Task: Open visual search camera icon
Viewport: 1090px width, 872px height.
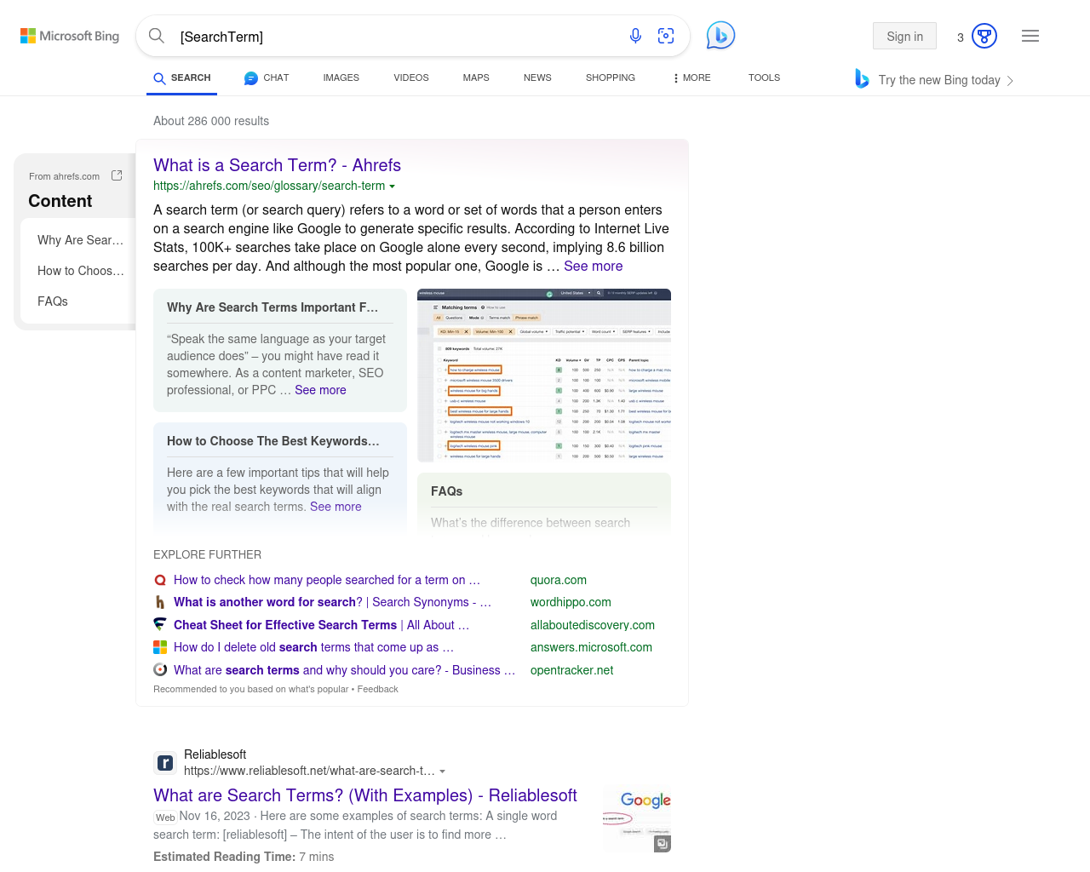Action: [666, 36]
